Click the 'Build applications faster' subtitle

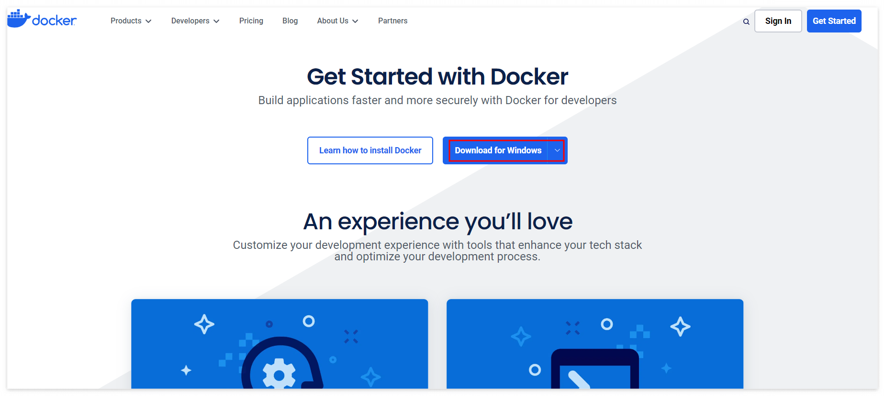[x=437, y=100]
